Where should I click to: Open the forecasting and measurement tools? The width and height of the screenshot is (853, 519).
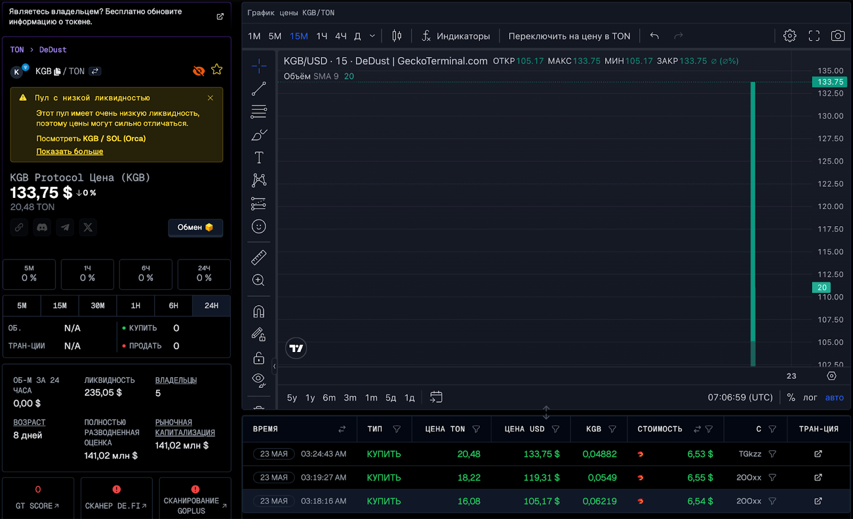(259, 203)
